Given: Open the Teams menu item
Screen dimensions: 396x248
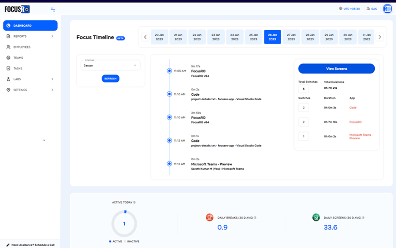Looking at the screenshot, I should [30, 58].
